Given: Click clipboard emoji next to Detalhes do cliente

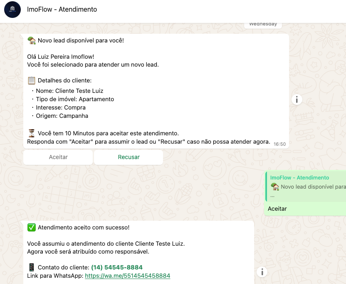Looking at the screenshot, I should click(32, 80).
